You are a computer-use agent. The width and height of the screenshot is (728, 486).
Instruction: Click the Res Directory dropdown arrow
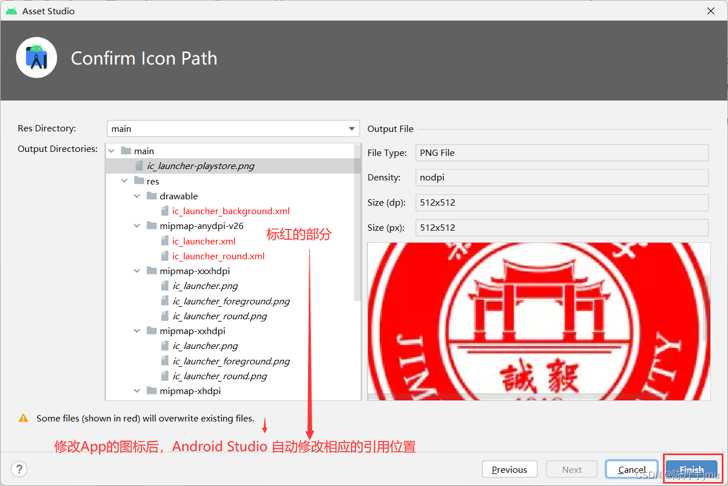coord(351,129)
